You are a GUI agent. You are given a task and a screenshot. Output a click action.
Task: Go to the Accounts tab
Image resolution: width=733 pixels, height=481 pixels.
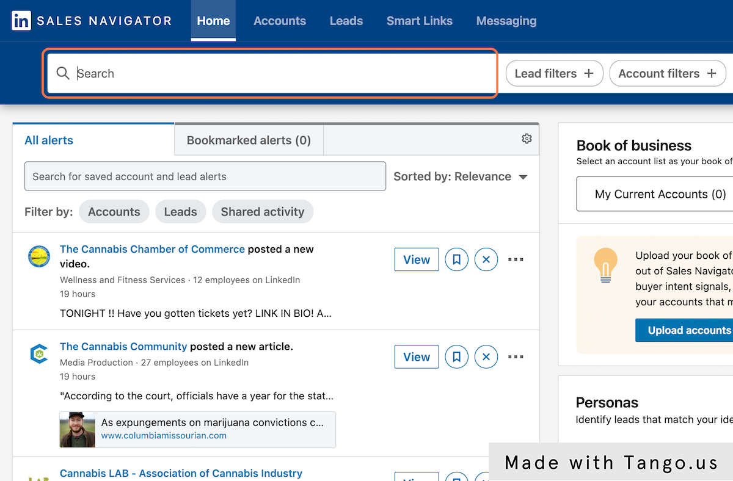[280, 21]
